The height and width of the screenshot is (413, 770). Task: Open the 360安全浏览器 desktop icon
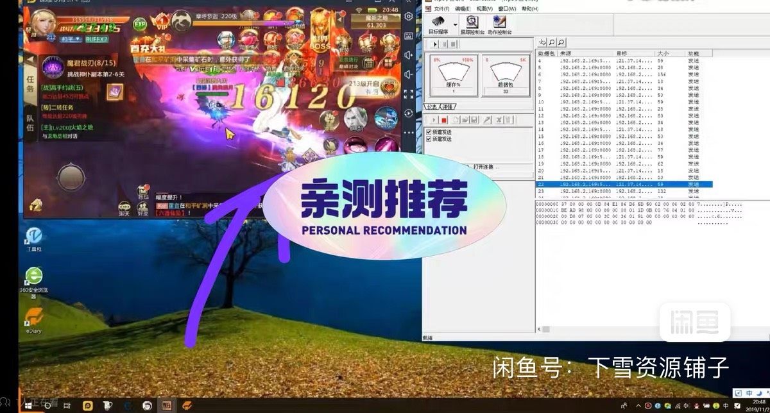33,282
